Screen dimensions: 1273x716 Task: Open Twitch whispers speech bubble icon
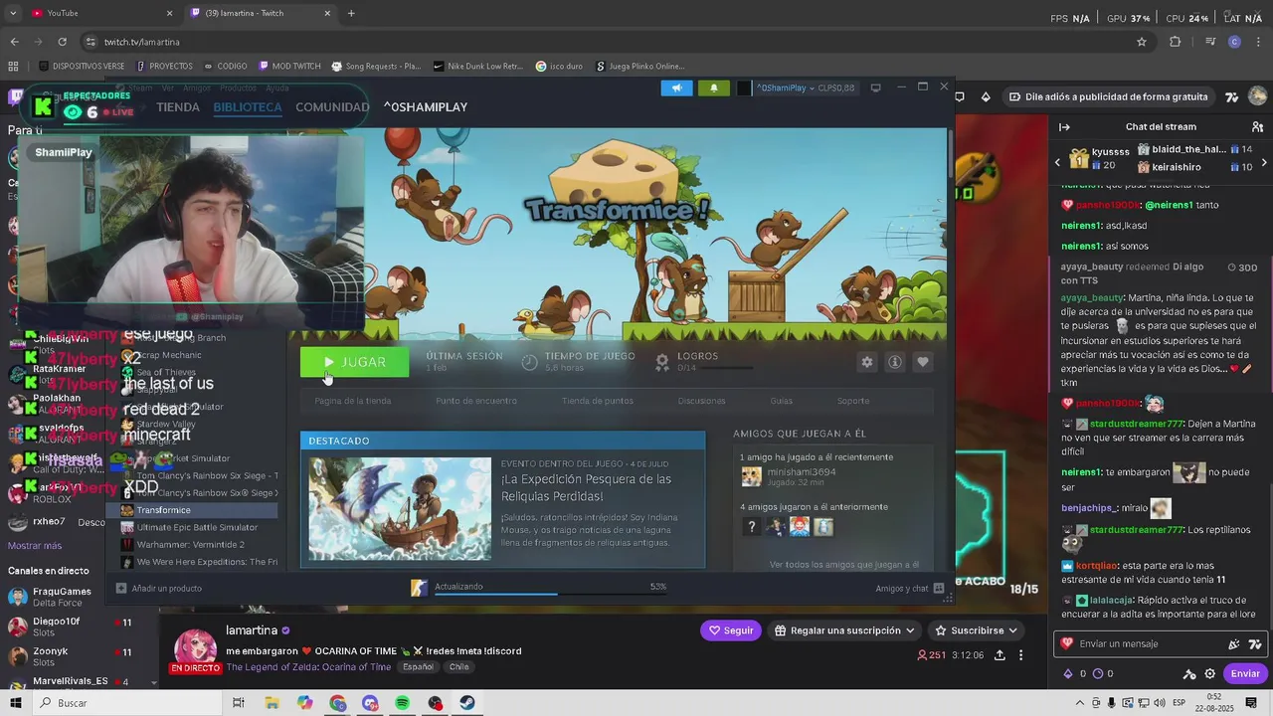pyautogui.click(x=959, y=96)
